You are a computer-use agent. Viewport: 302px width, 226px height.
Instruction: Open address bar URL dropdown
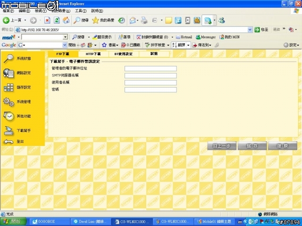(250, 30)
